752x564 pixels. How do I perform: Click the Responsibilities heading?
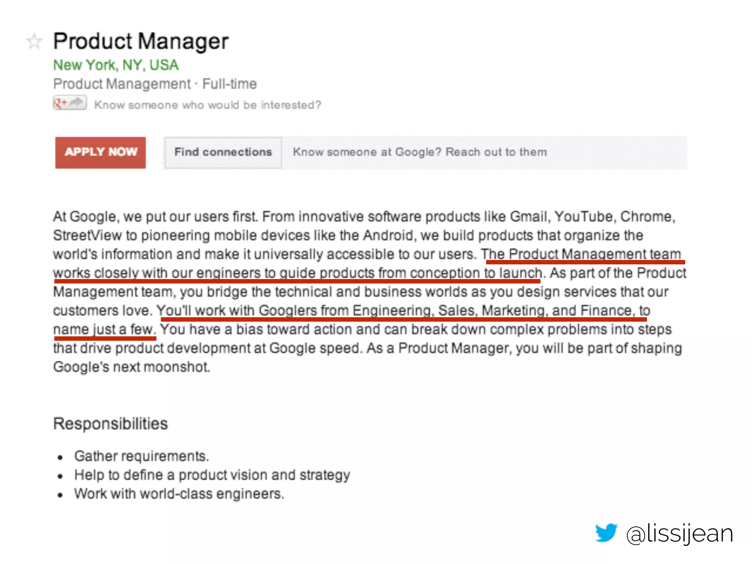pos(111,424)
